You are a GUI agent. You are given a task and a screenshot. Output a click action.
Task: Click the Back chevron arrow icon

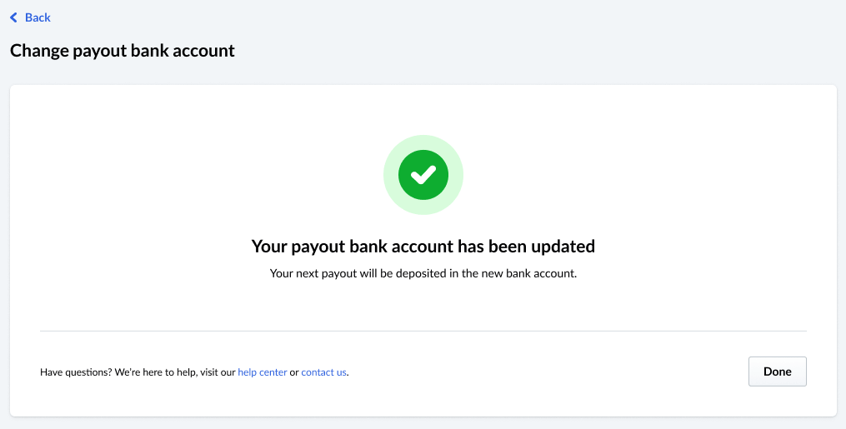(x=13, y=17)
